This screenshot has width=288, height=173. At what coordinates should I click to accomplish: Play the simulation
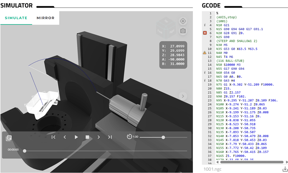[76, 137]
